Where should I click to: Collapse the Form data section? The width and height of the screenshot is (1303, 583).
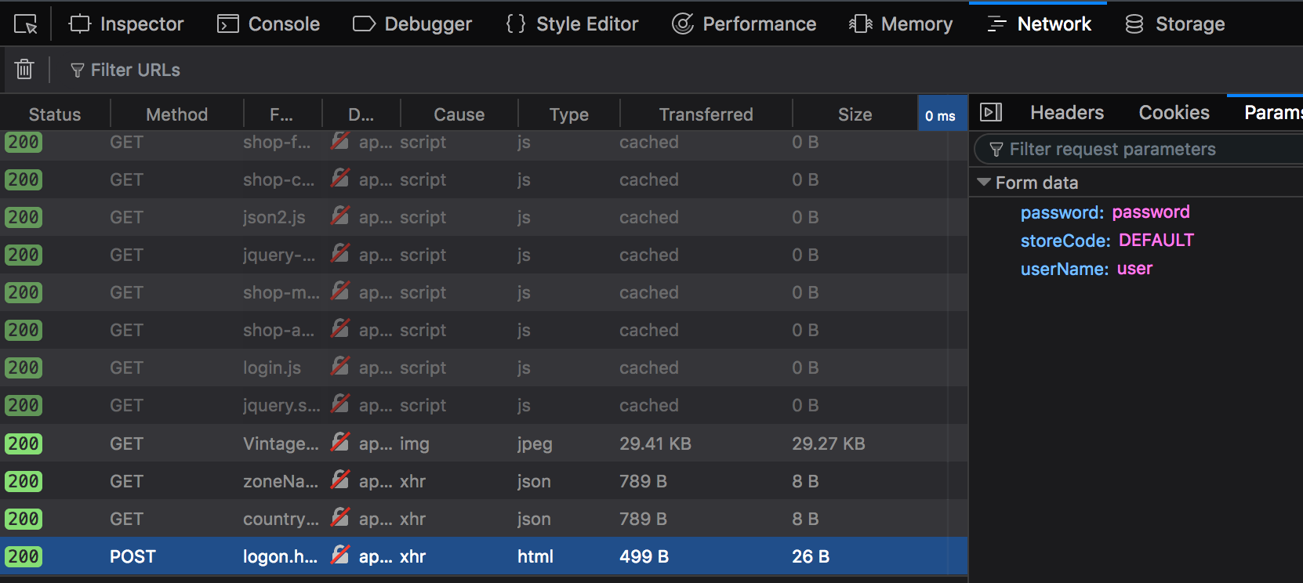pyautogui.click(x=984, y=183)
